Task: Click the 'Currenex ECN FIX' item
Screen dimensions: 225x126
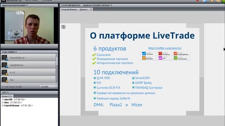Action: 108,87
